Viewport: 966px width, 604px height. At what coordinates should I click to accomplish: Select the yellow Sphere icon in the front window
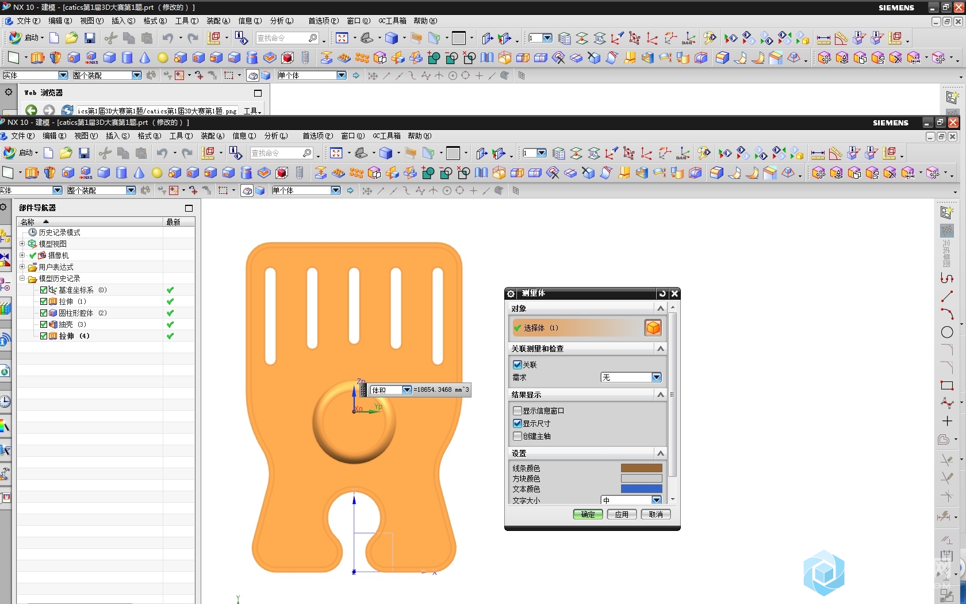click(x=157, y=173)
